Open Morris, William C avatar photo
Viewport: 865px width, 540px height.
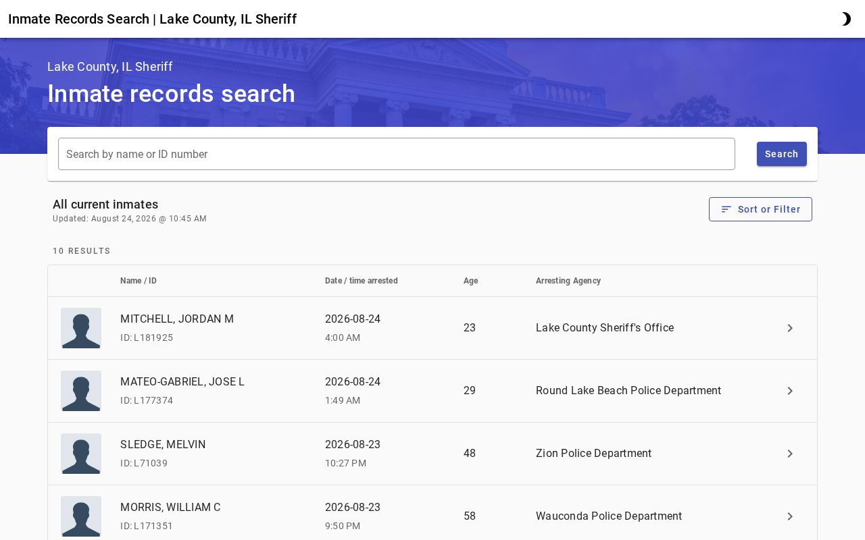click(x=81, y=516)
